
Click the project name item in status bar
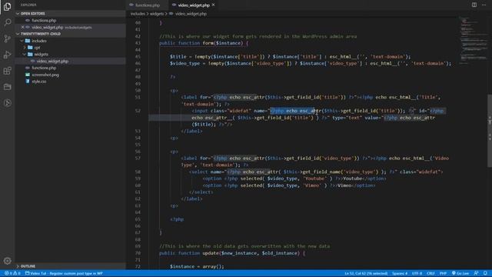[64, 273]
